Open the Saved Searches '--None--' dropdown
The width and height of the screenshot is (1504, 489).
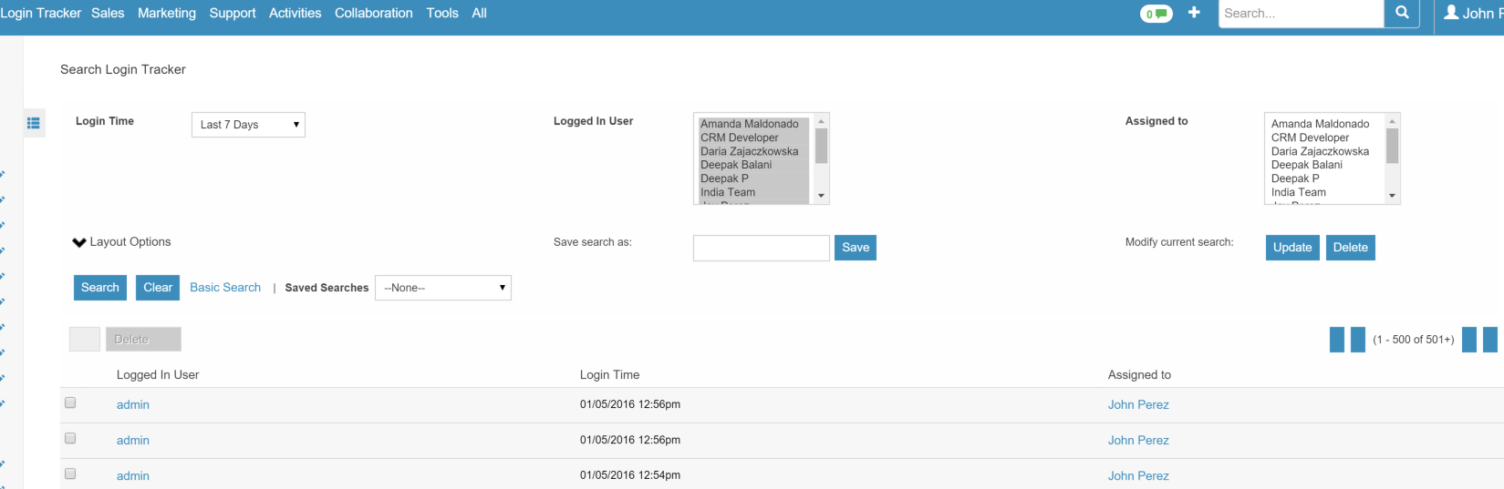[443, 288]
